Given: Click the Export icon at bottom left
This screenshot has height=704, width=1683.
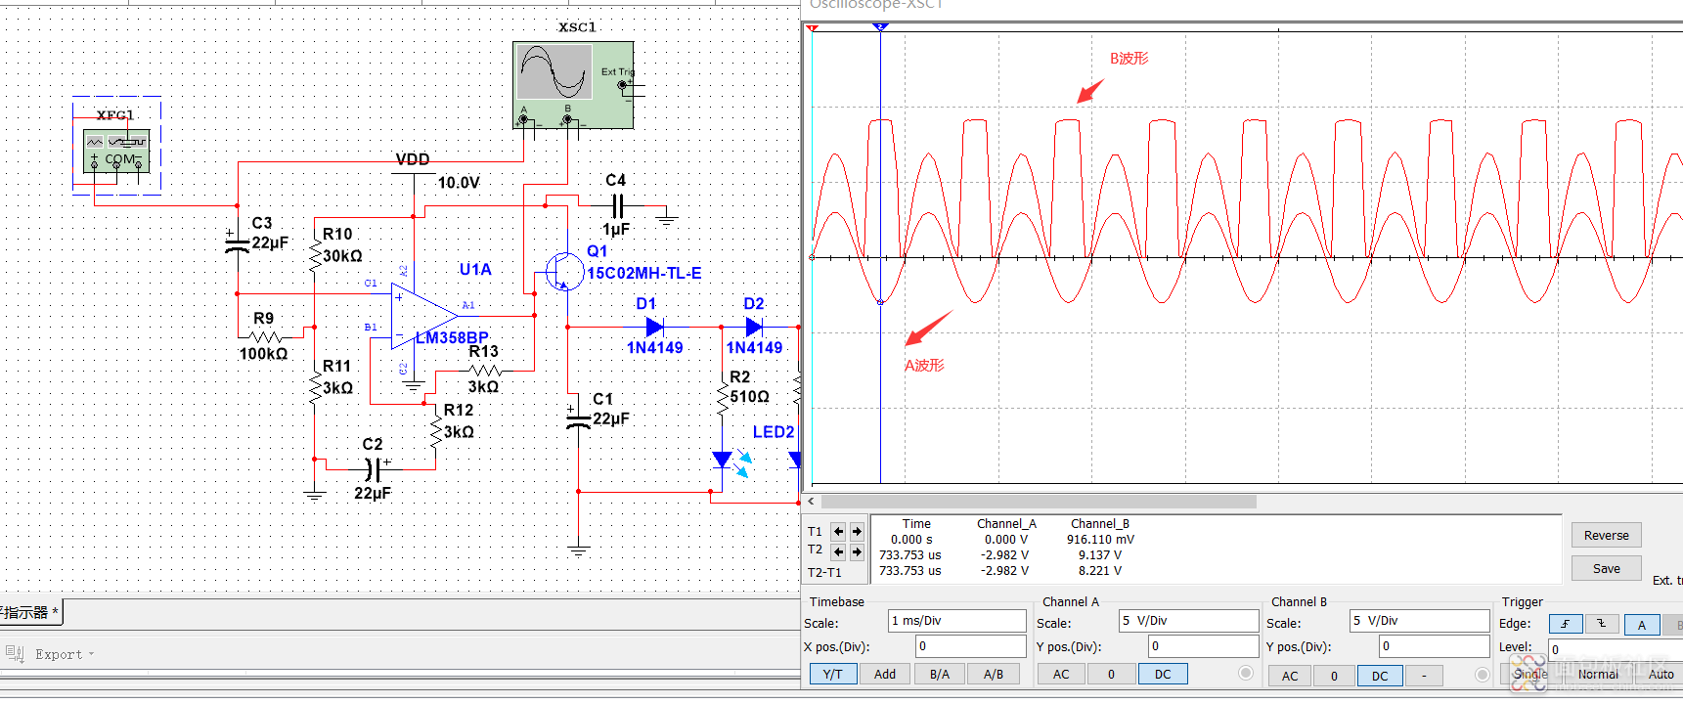Looking at the screenshot, I should [x=15, y=653].
